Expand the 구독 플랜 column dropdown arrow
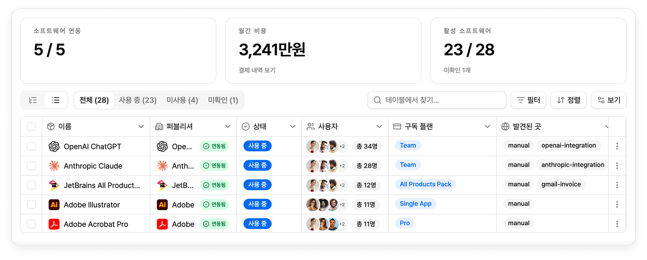The width and height of the screenshot is (647, 260). [x=487, y=127]
